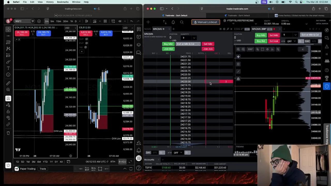
Task: Start bar replay mode
Action: point(120,21)
